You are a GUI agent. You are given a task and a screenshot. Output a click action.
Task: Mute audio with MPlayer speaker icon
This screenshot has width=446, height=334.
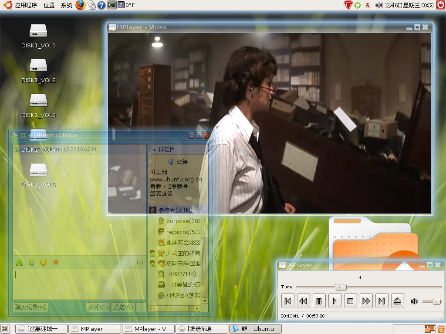click(x=415, y=301)
